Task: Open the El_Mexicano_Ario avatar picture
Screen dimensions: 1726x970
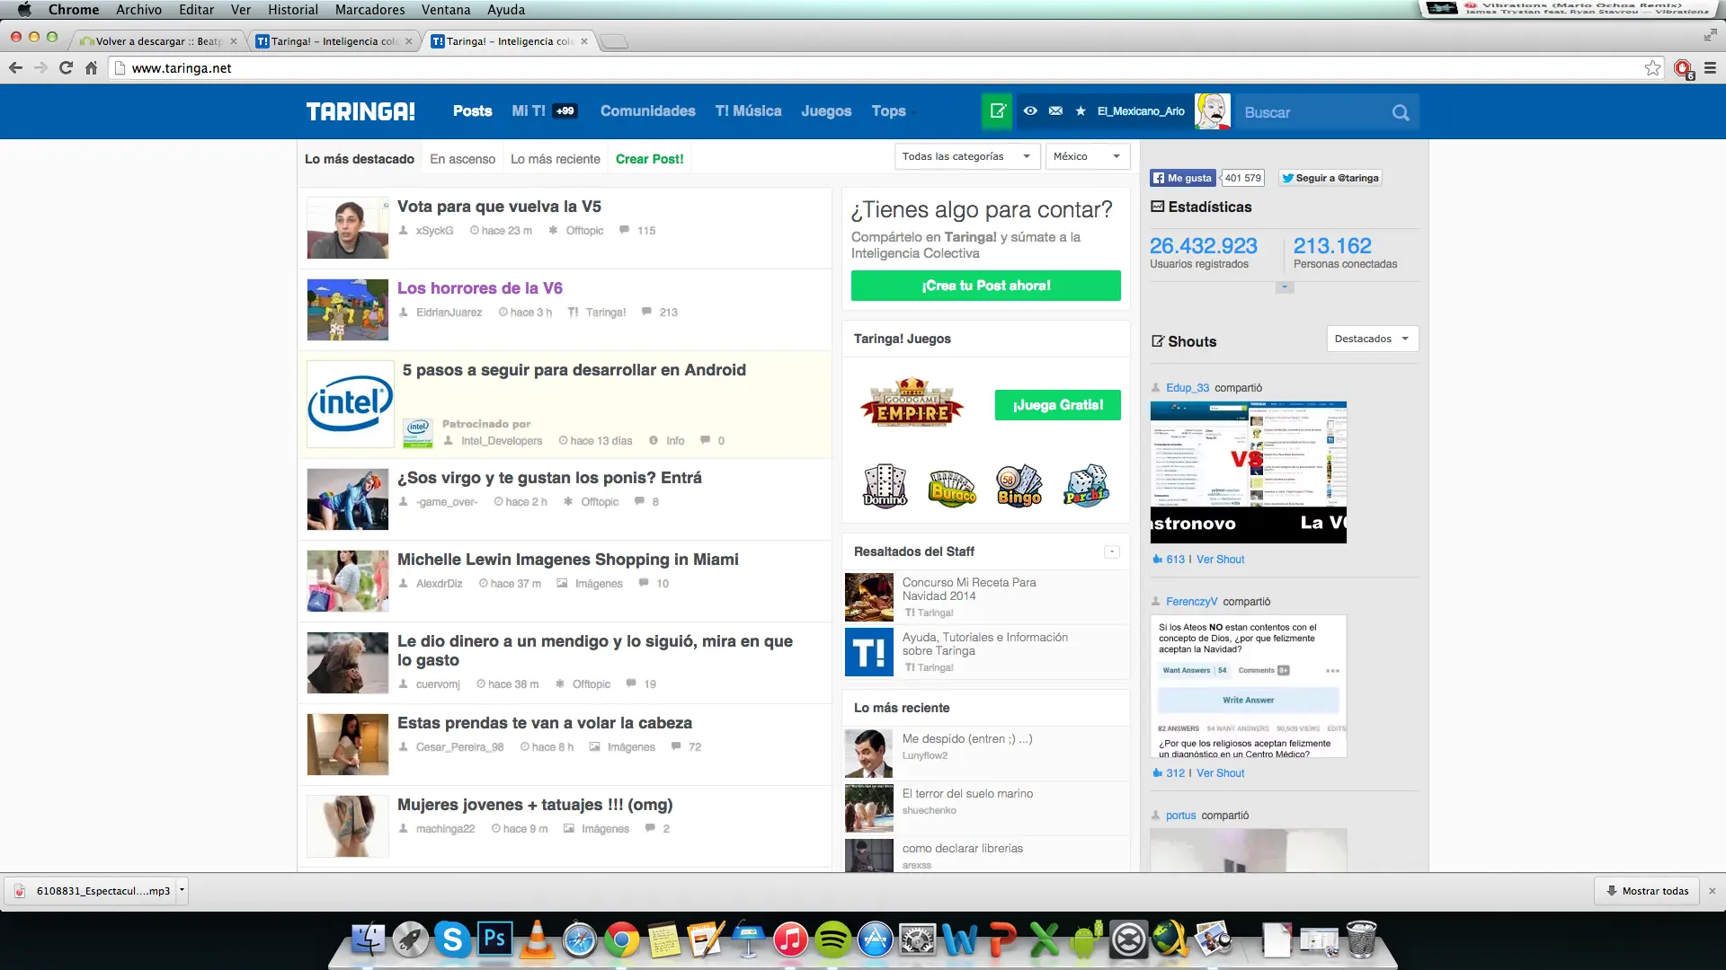Action: (x=1212, y=111)
